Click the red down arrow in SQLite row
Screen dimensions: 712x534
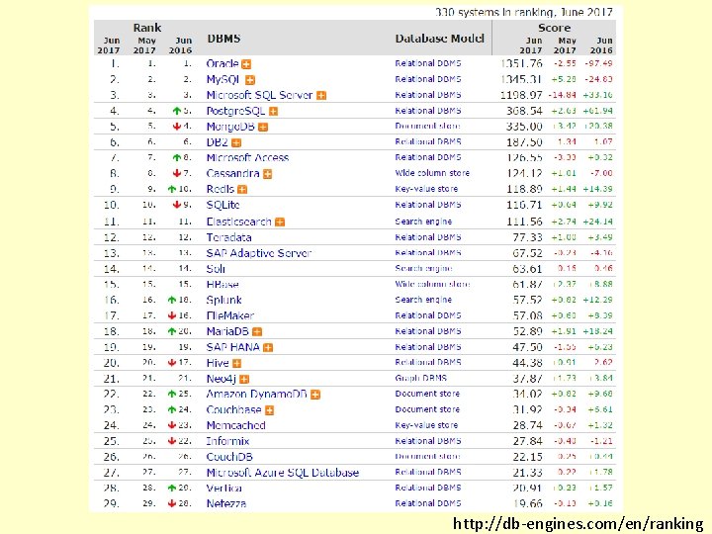(177, 205)
